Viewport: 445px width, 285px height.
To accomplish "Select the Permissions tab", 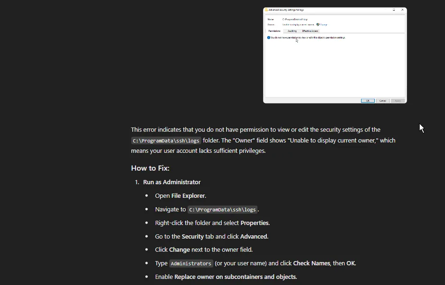I will (x=274, y=31).
